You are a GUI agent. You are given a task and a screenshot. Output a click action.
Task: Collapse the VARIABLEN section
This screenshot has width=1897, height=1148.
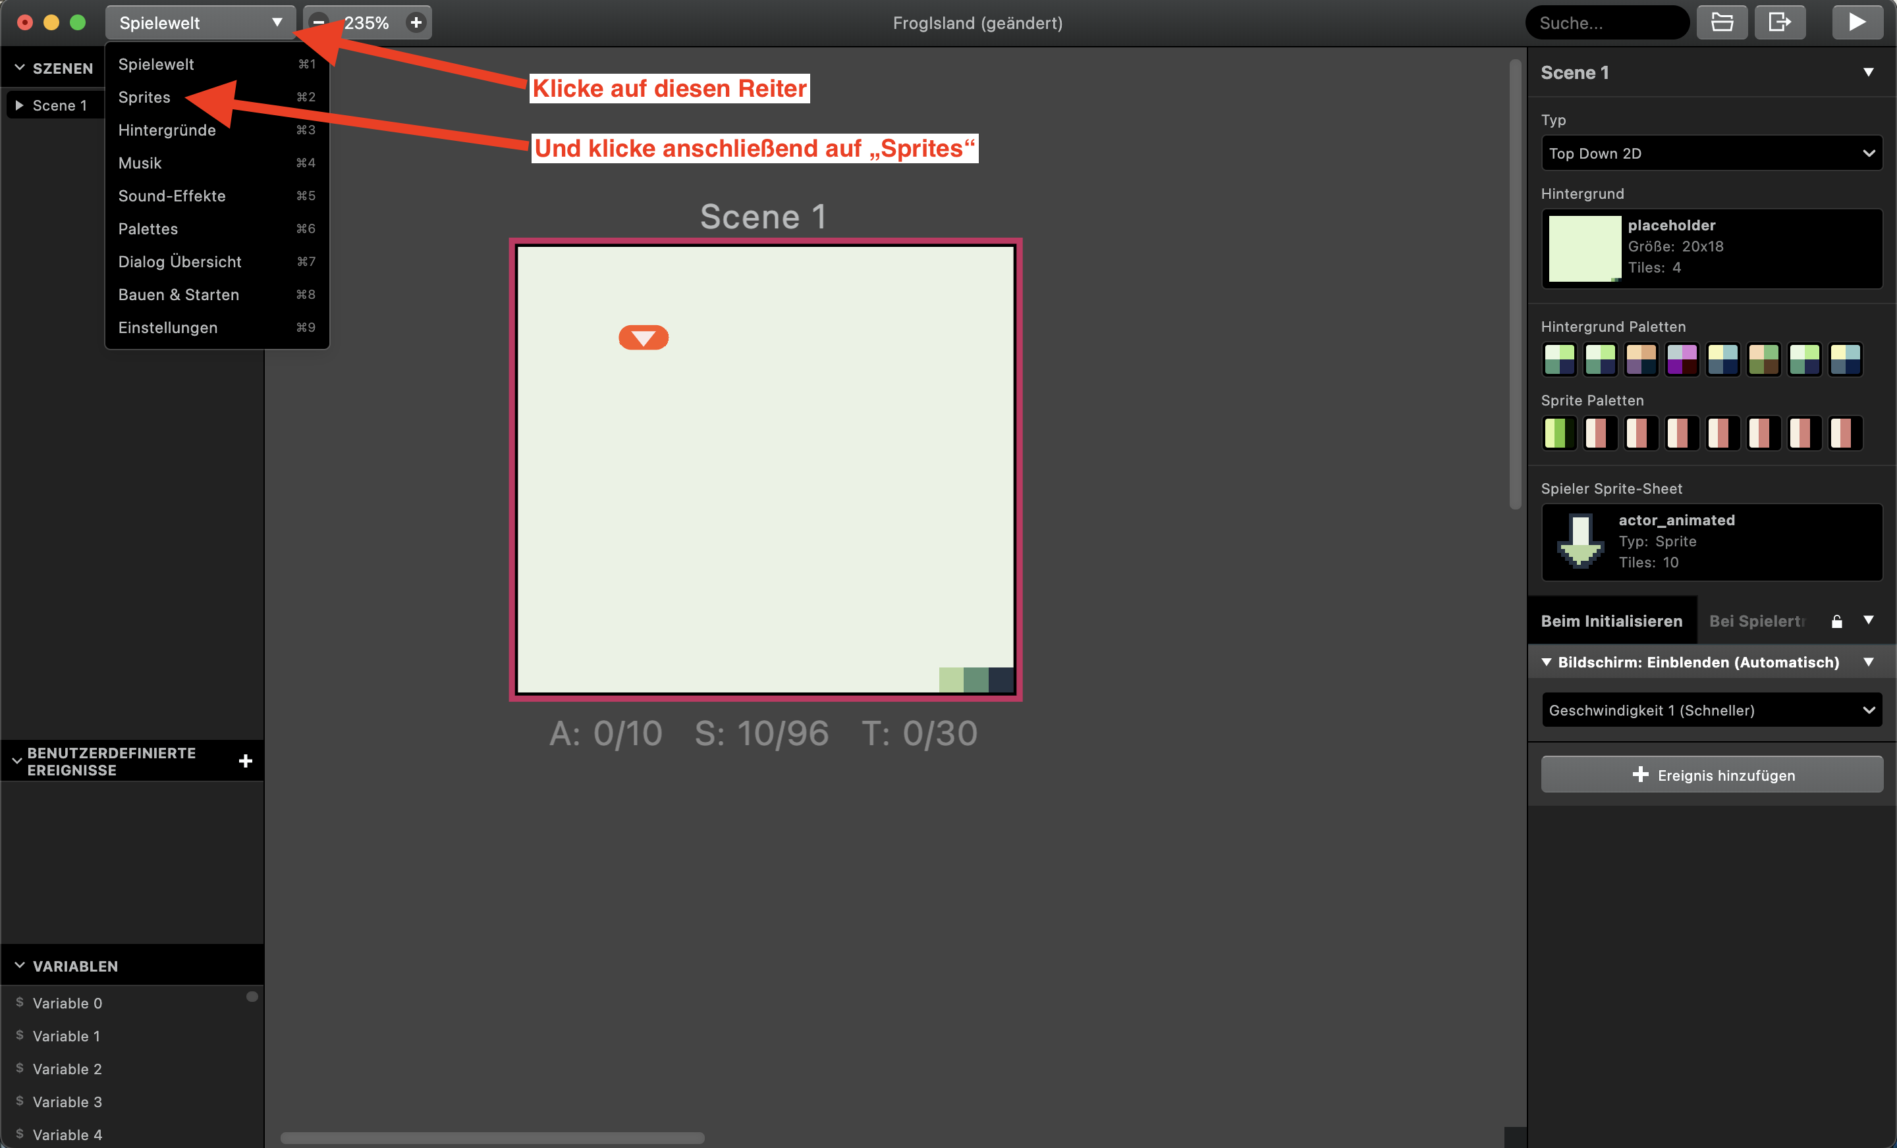(20, 966)
